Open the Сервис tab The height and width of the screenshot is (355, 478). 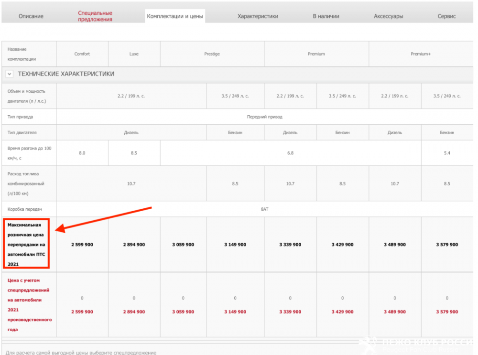tap(446, 16)
